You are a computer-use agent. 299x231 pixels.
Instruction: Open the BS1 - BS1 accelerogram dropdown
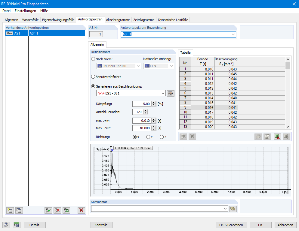[163, 93]
